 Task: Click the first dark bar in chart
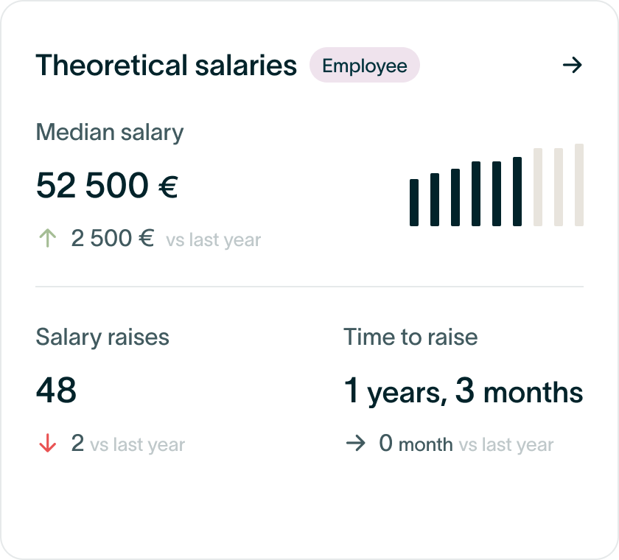[413, 203]
